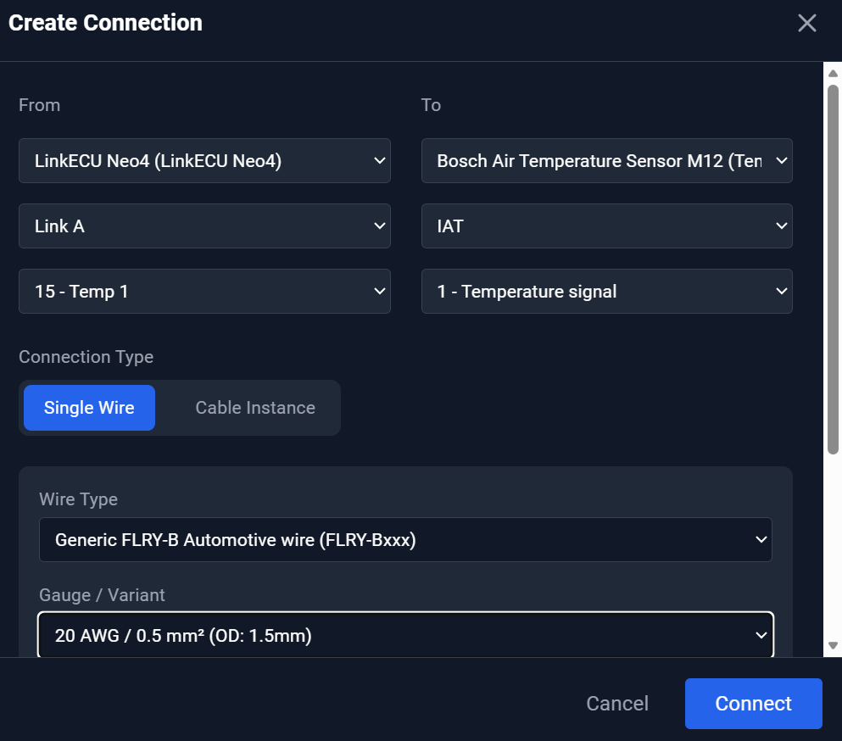Click the Cancel button

click(x=617, y=704)
